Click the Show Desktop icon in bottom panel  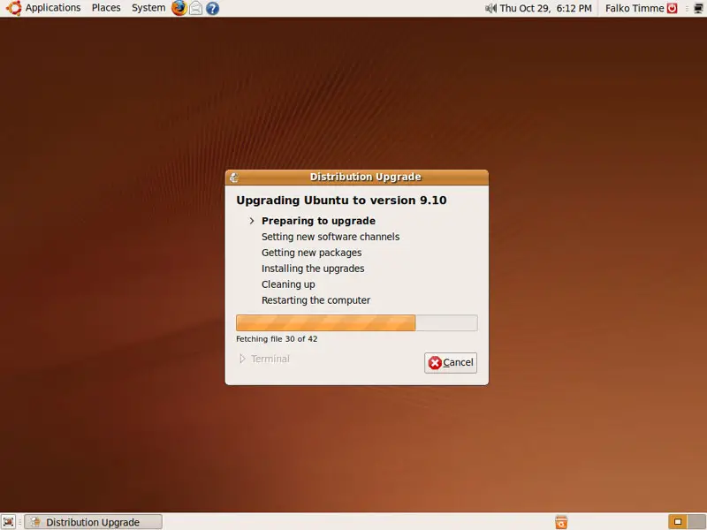point(8,522)
